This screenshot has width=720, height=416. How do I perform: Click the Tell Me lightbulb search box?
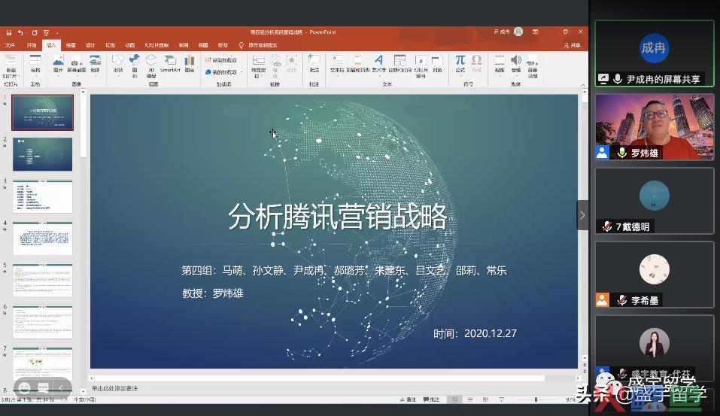258,45
